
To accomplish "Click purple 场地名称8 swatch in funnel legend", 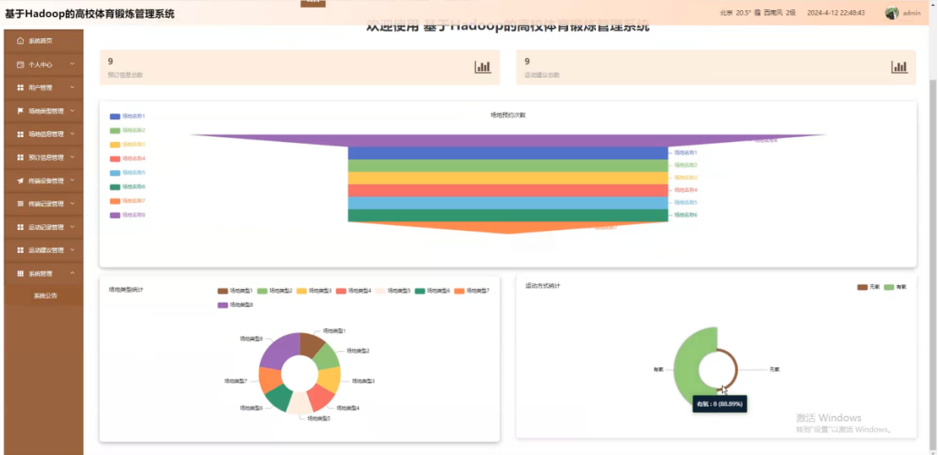I will (x=115, y=216).
